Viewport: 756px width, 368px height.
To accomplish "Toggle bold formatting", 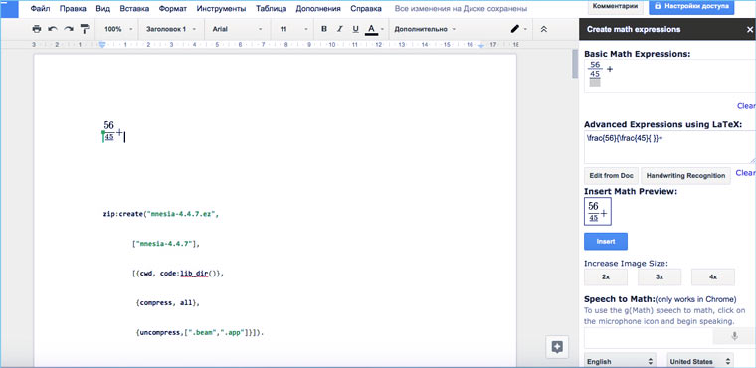I will (x=324, y=29).
